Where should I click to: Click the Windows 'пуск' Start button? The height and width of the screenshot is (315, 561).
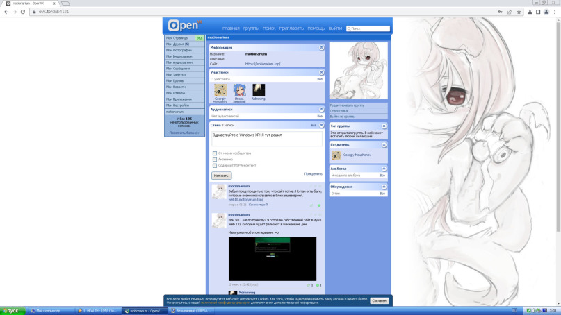click(12, 311)
